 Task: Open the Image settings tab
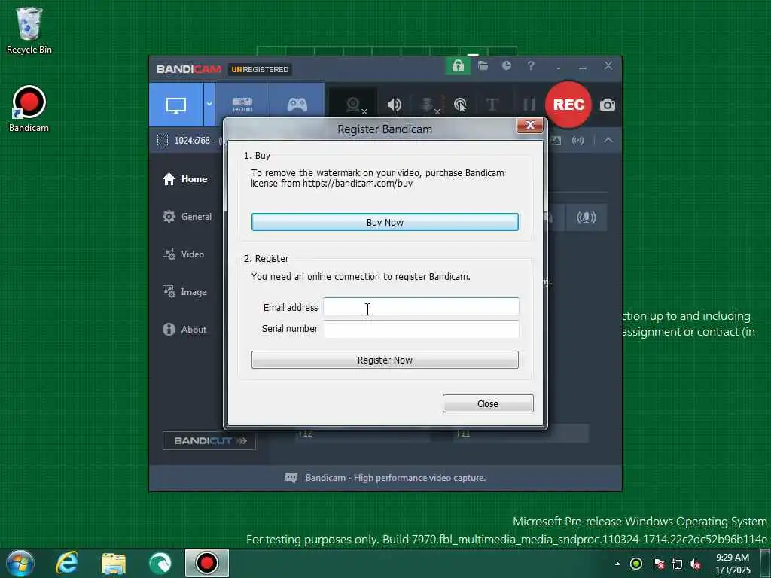pyautogui.click(x=184, y=292)
